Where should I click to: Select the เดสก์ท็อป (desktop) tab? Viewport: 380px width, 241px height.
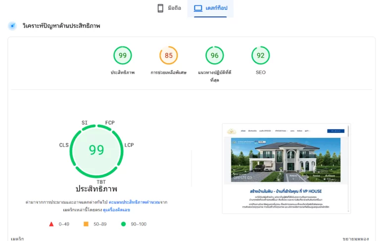tap(210, 8)
